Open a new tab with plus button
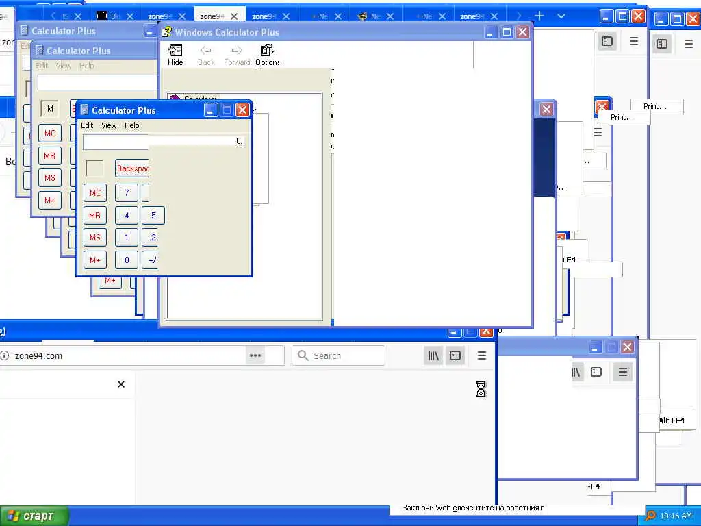Image resolution: width=701 pixels, height=526 pixels. click(x=539, y=16)
